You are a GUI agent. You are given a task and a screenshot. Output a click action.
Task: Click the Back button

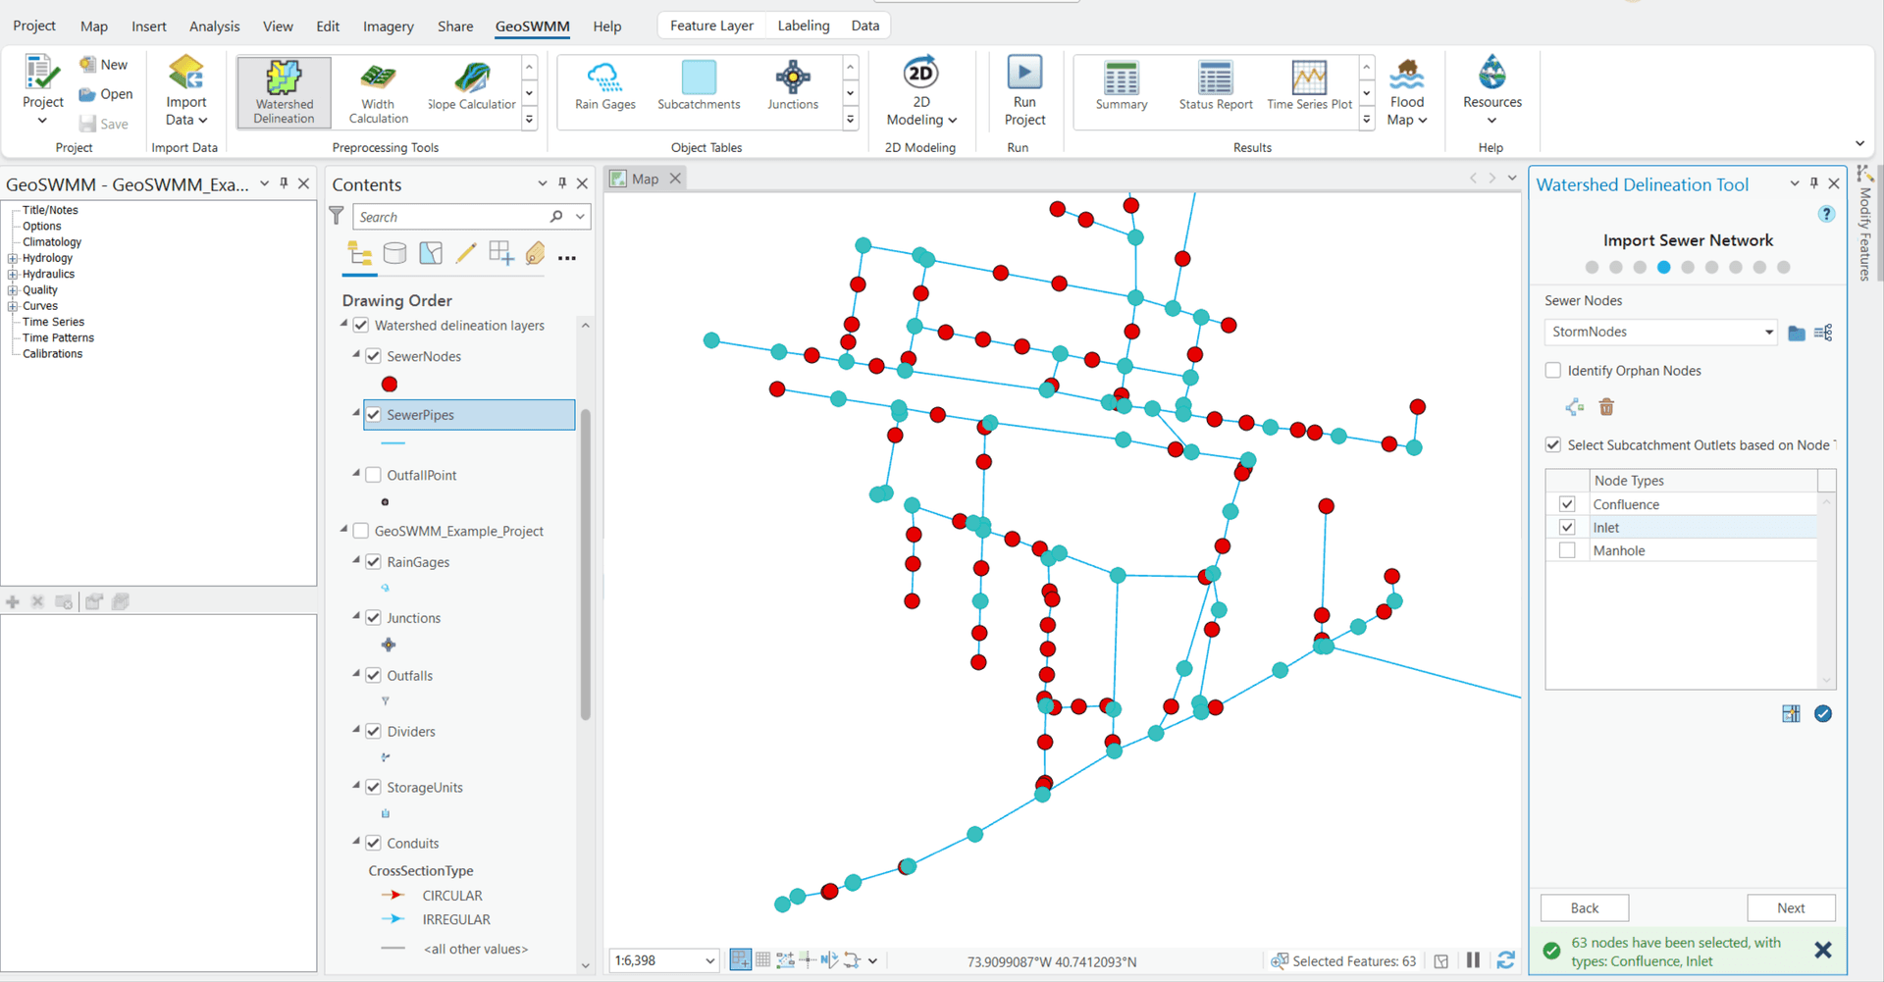pyautogui.click(x=1584, y=908)
